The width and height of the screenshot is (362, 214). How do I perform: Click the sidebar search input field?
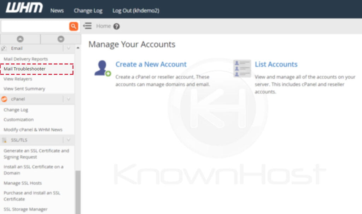(35, 26)
